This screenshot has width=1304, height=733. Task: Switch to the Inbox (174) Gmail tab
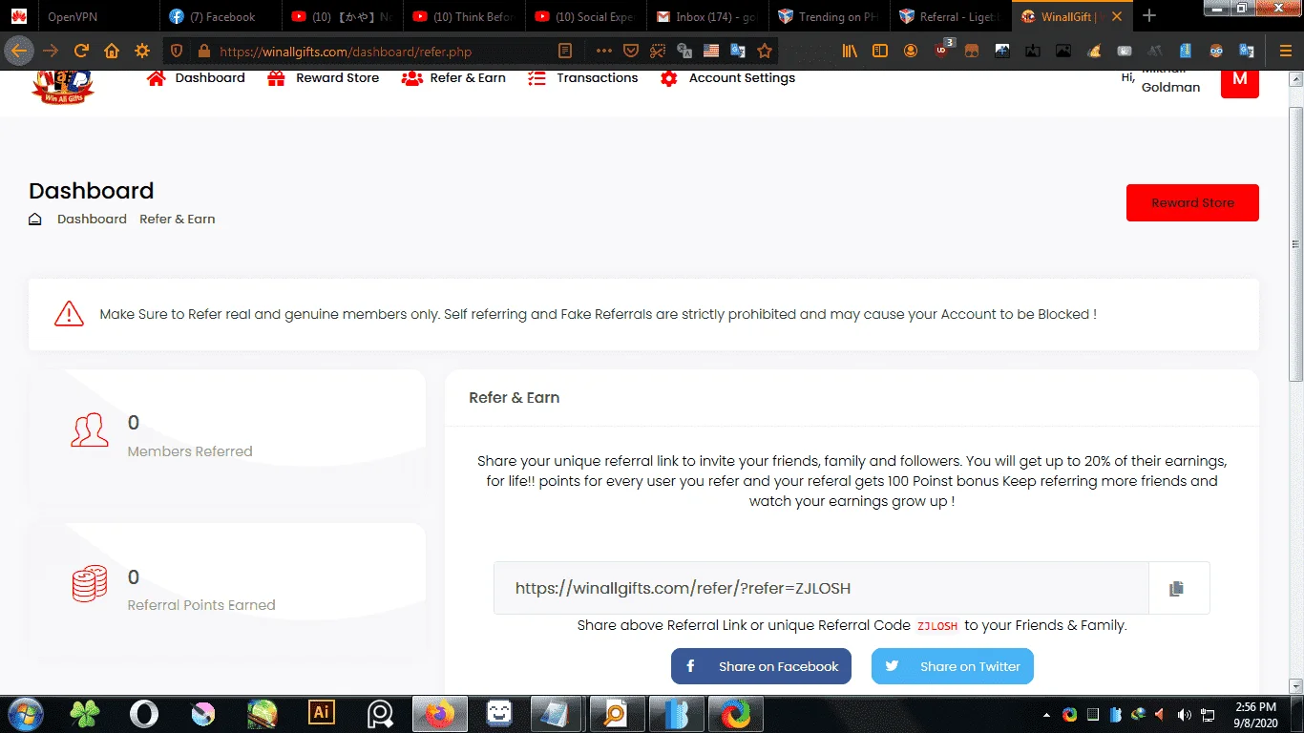pos(706,16)
